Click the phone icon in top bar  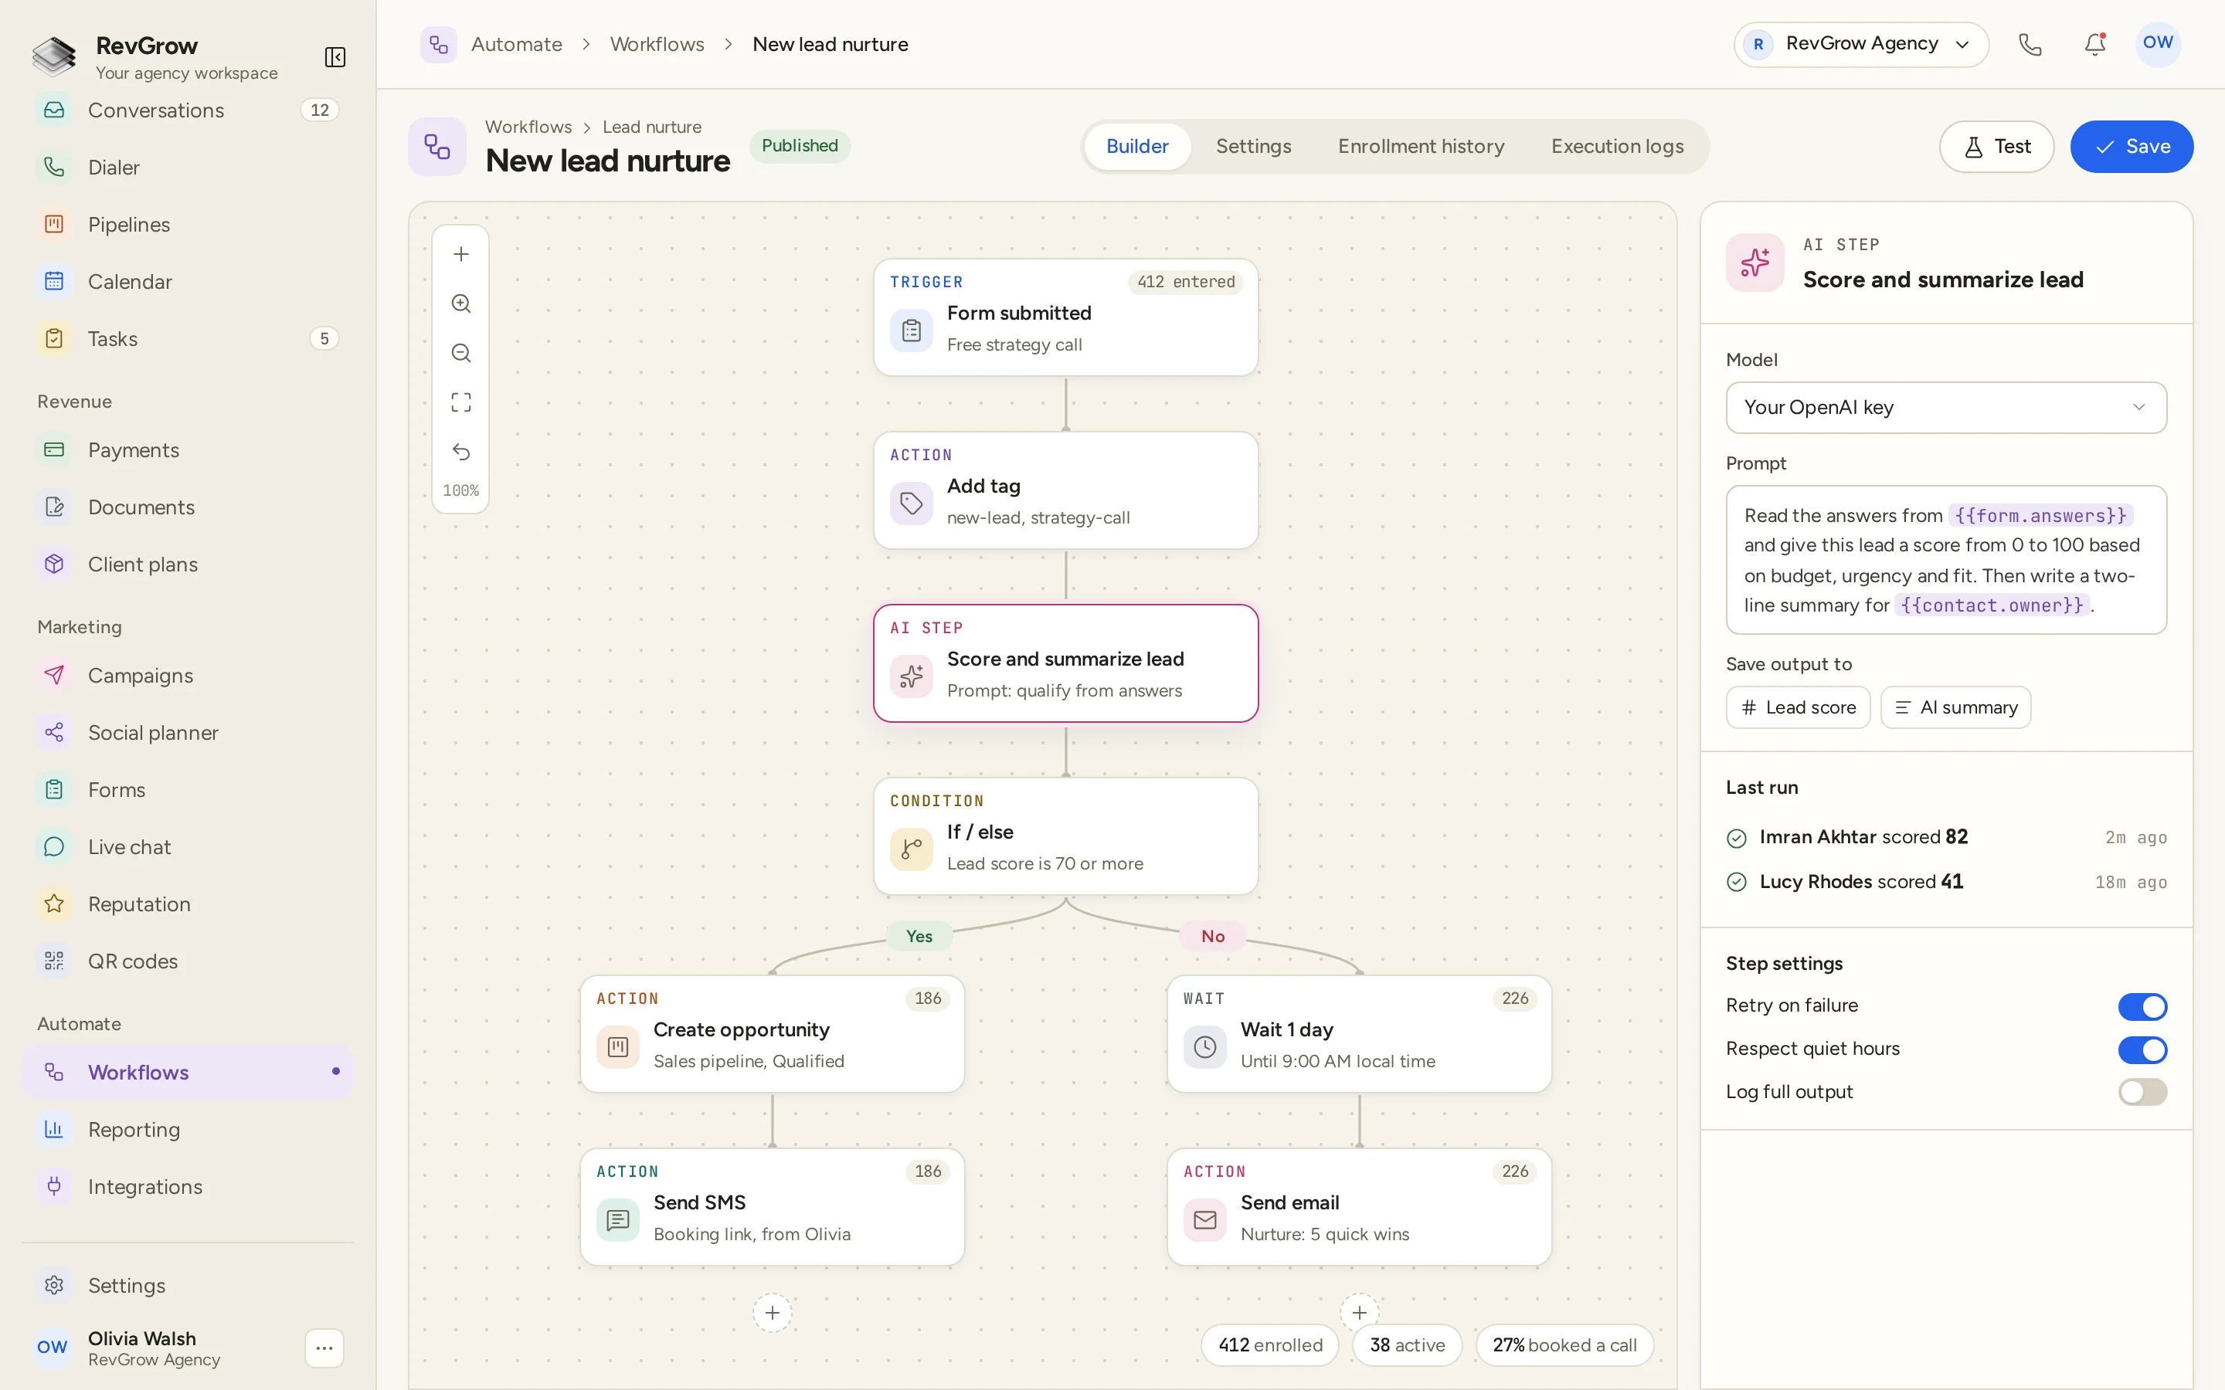(x=2030, y=44)
